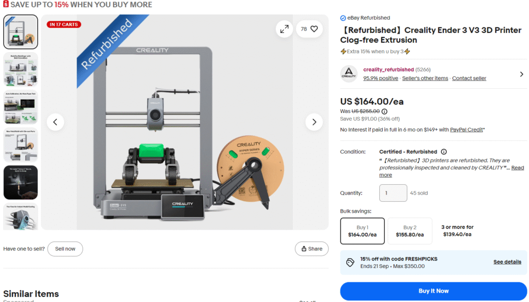529x302 pixels.
Task: Click the Quantity input field
Action: (x=393, y=193)
